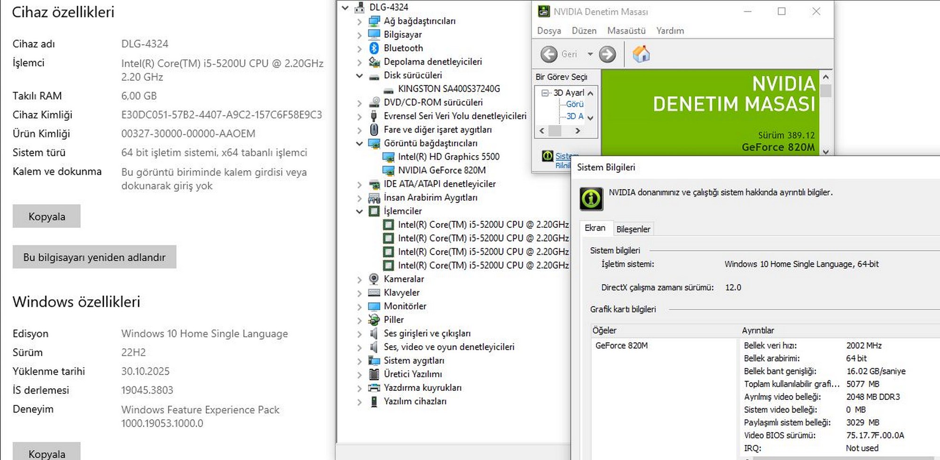Click Bu bilgisayarı yeniden adlandır button

pyautogui.click(x=94, y=257)
